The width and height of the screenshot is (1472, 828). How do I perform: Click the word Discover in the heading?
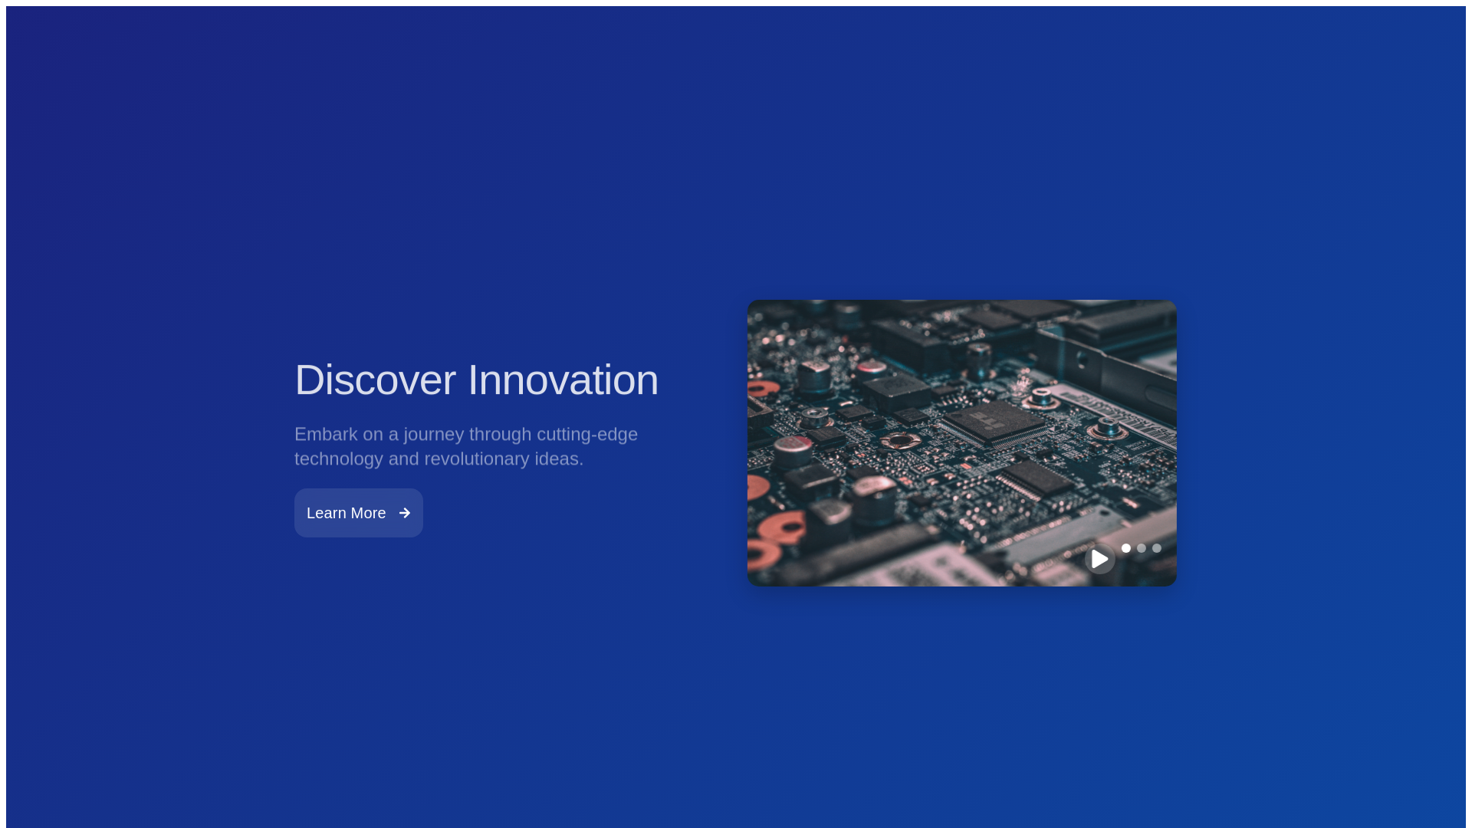click(375, 379)
